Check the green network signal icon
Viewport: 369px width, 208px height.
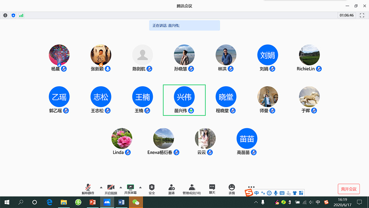(21, 16)
